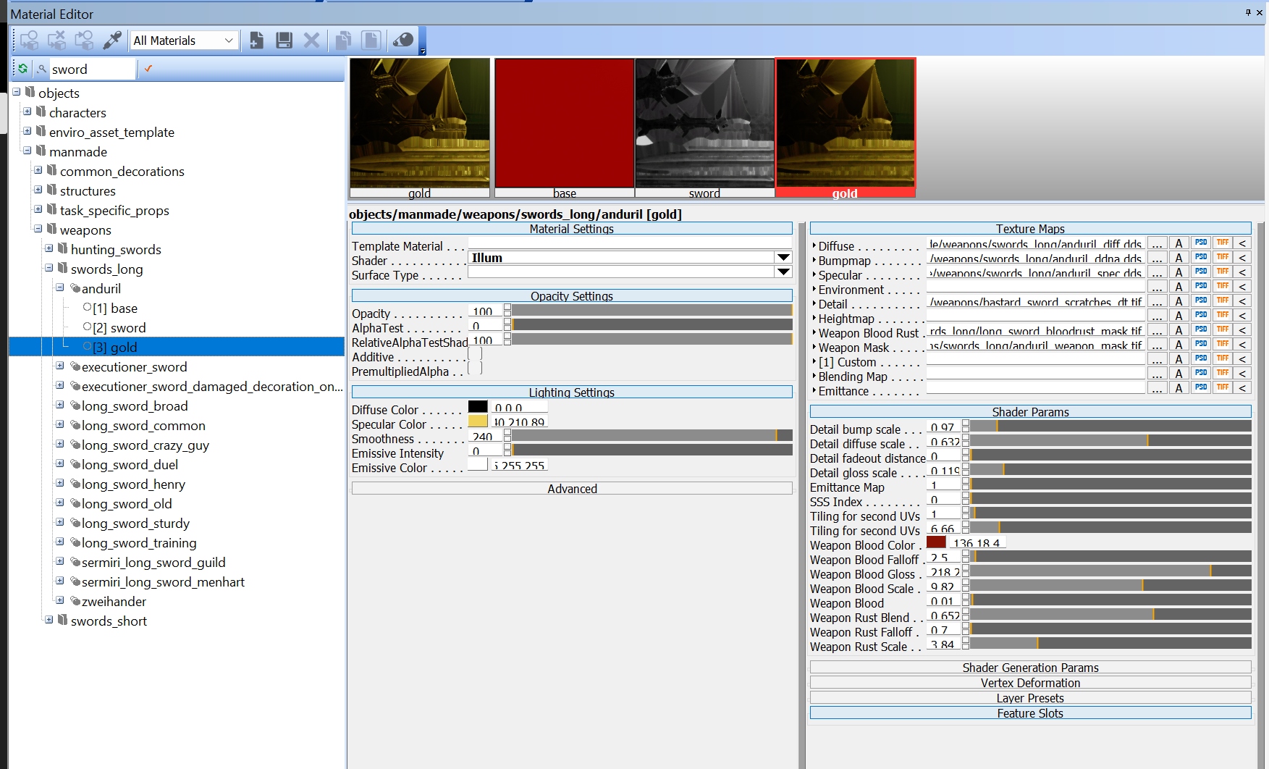Click the Material Editor pin icon
Screen dimensions: 1269x769
[1248, 12]
